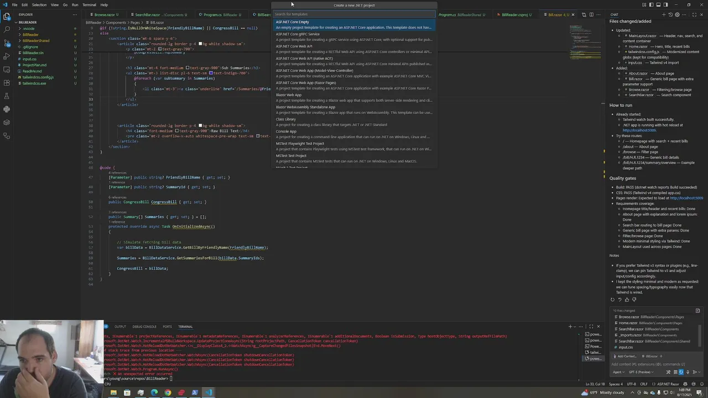Image resolution: width=708 pixels, height=398 pixels.
Task: Open the Copilot status icon in status bar
Action: 685,384
